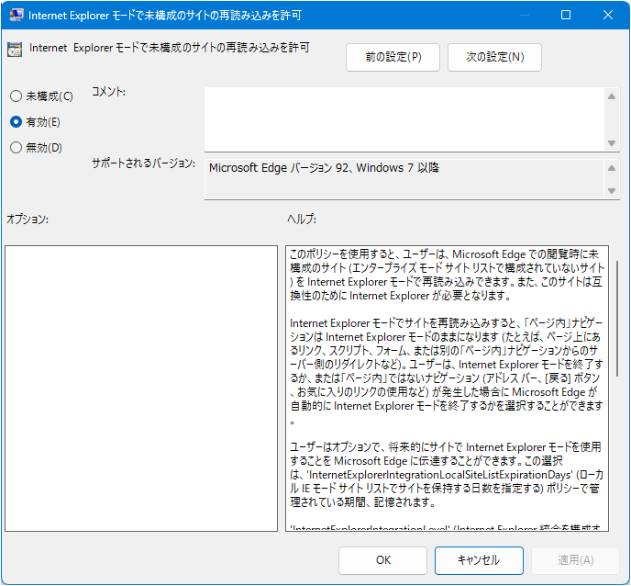Click the policy setting icon beside the heading

[x=15, y=50]
